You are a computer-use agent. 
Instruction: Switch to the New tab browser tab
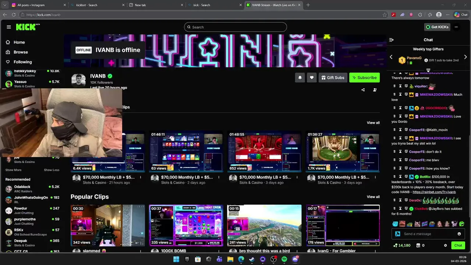tap(156, 5)
